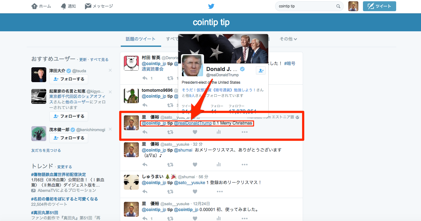View analytics for 'Merry Christmas' tweet
This screenshot has width=421, height=221.
click(x=219, y=132)
